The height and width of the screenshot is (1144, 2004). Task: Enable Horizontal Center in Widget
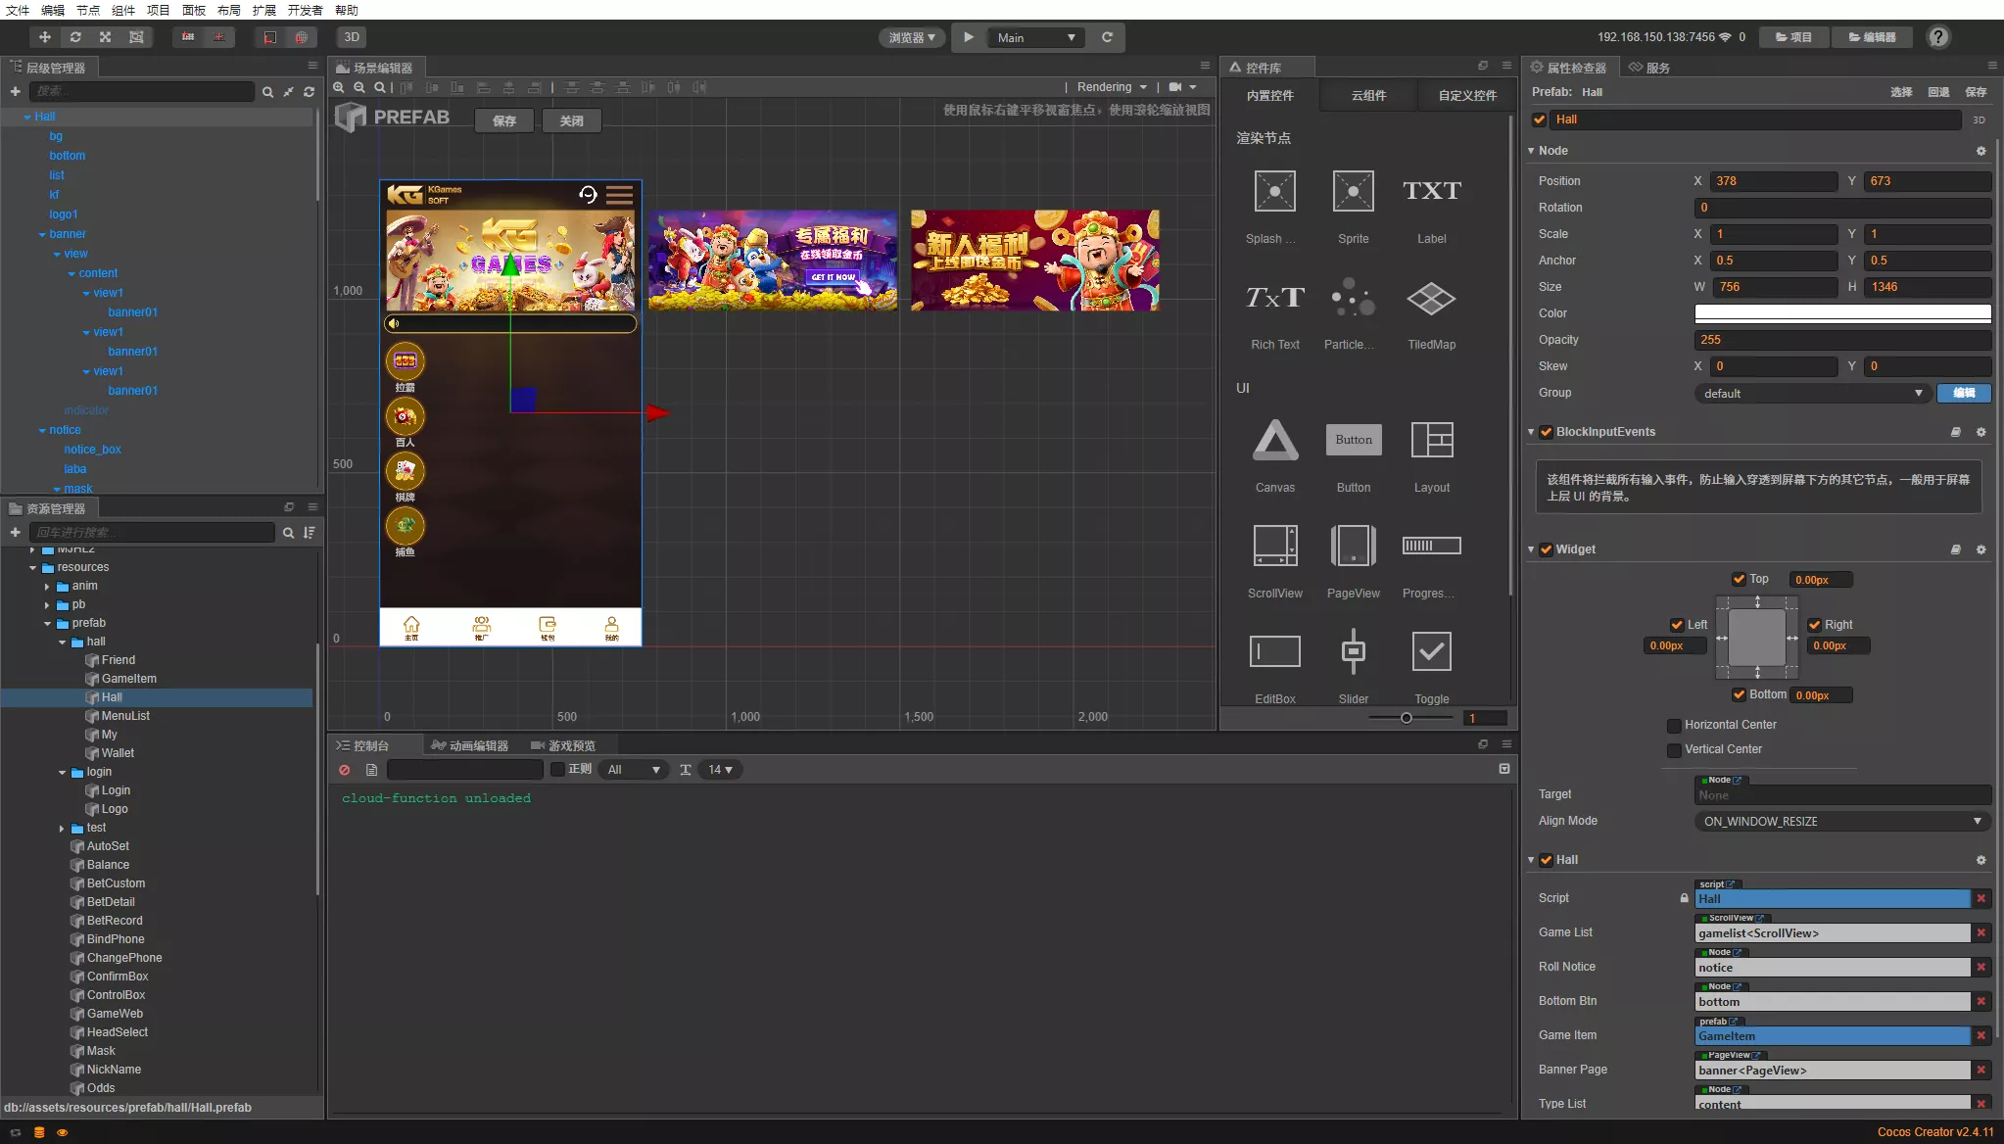click(x=1674, y=725)
